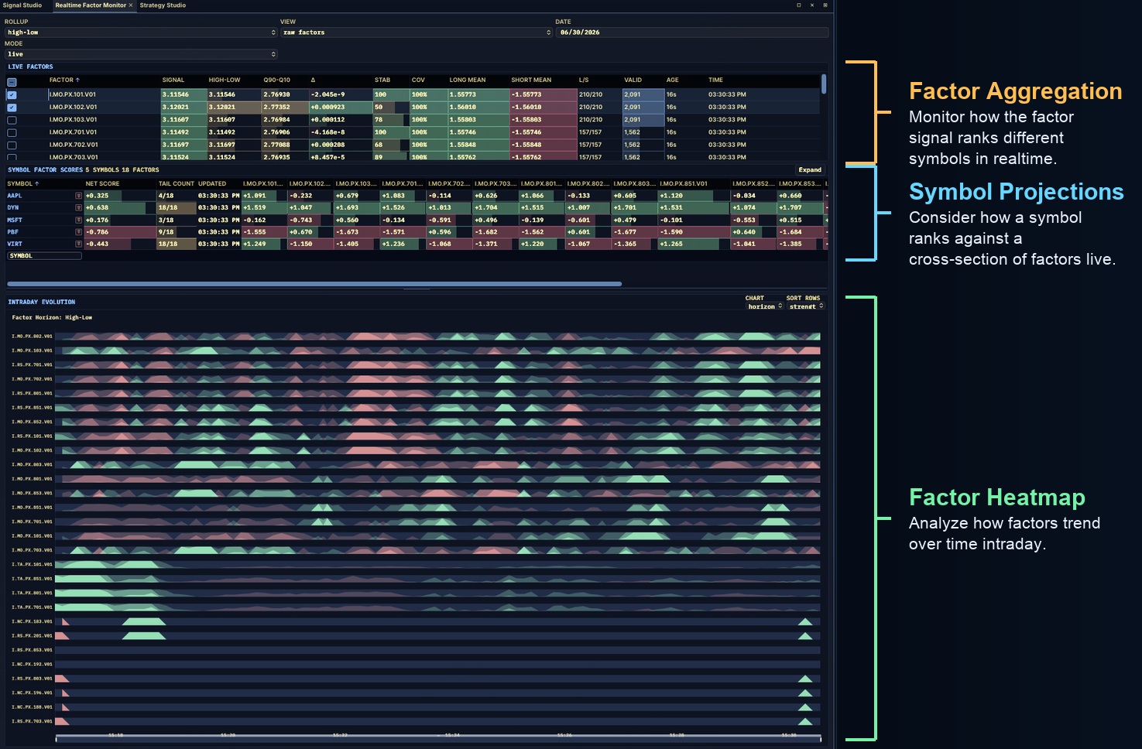Open the Rollup dropdown showing high-low
The height and width of the screenshot is (749, 1142).
[141, 32]
